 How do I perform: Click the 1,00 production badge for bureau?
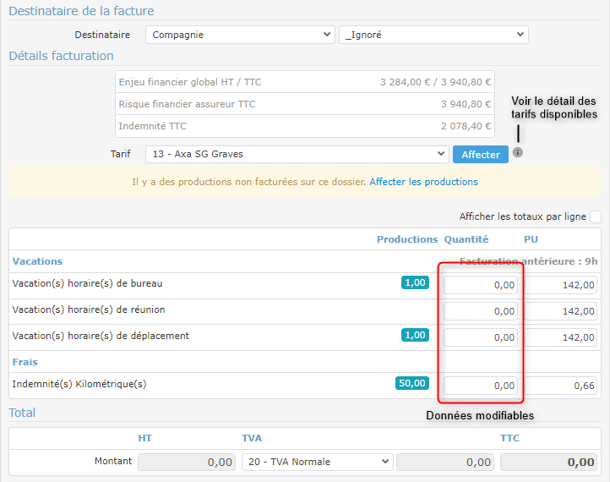(x=415, y=283)
